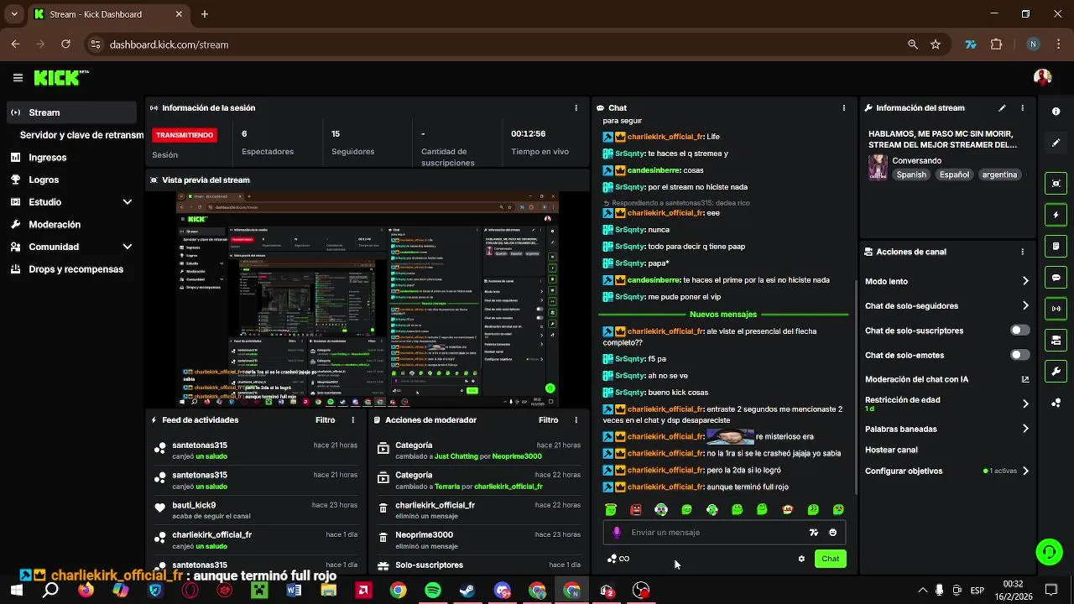1074x604 pixels.
Task: Edit stream info with pencil icon
Action: coord(1002,108)
